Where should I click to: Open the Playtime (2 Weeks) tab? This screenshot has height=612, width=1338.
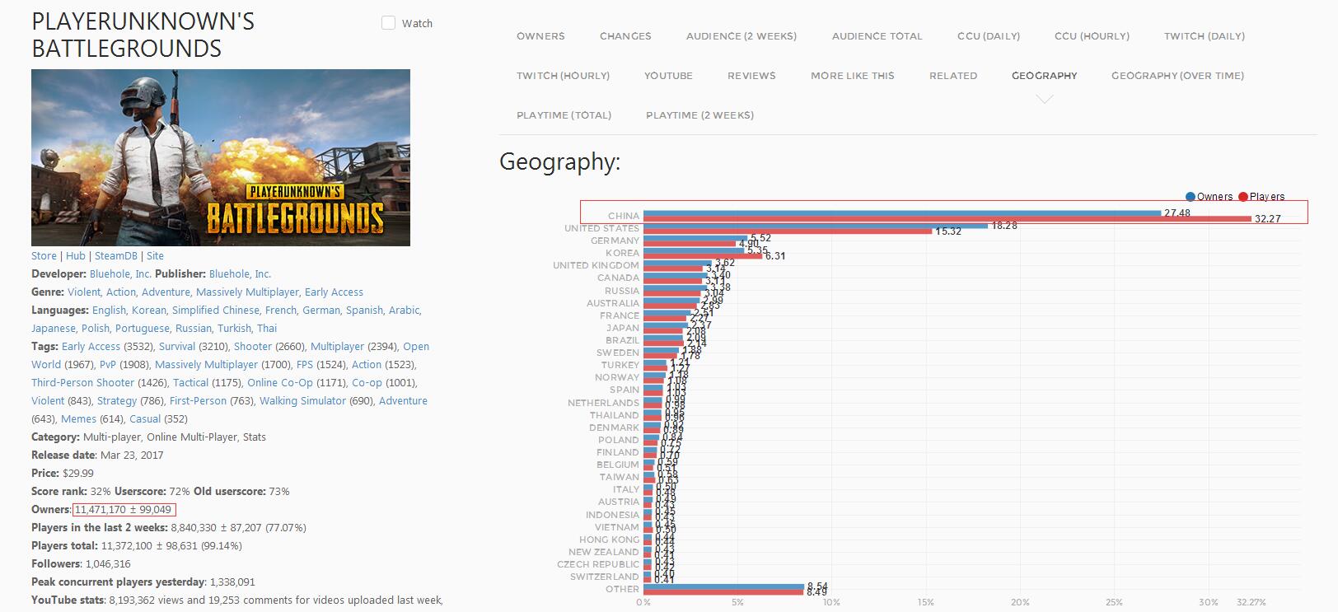tap(699, 115)
